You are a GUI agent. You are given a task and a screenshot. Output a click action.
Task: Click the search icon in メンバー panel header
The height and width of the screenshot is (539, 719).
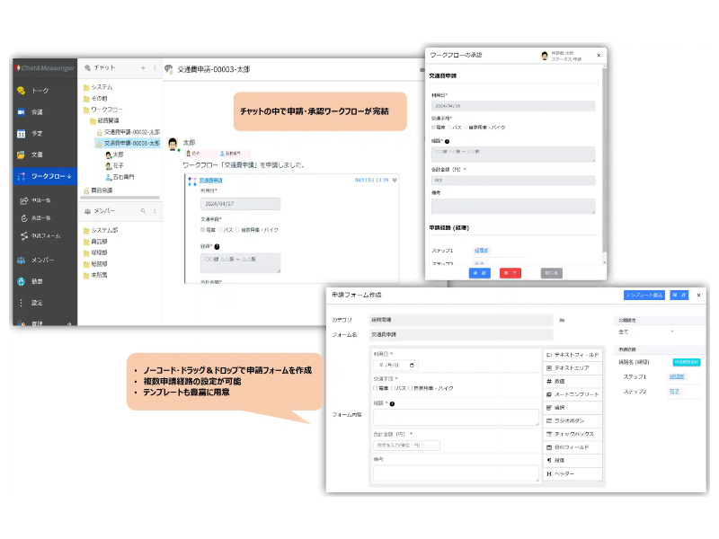(143, 211)
